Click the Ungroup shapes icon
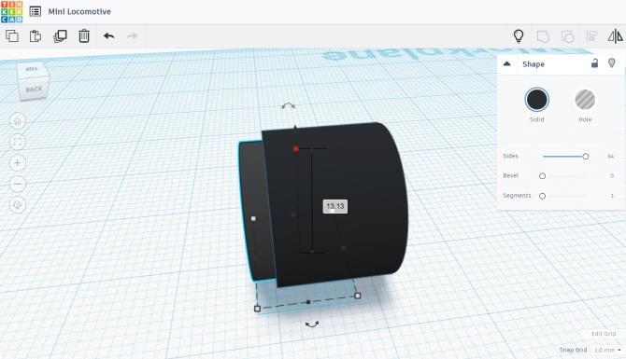This screenshot has height=359, width=626. pos(567,36)
